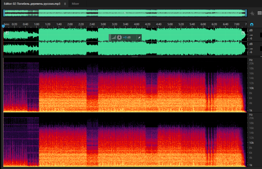The width and height of the screenshot is (262, 169).
Task: Click the blue headphone icon beside the time ruler
Action: (252, 24)
